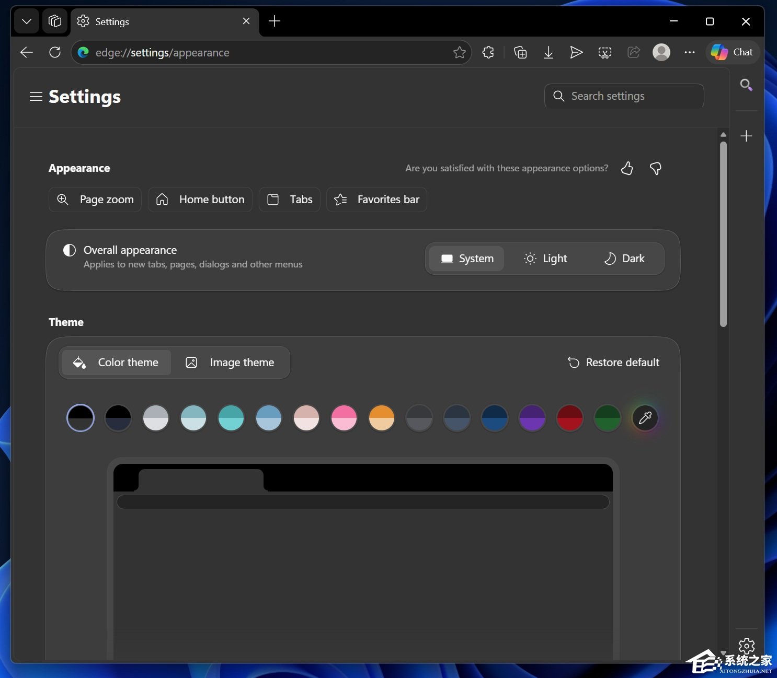The height and width of the screenshot is (678, 777).
Task: Close the Settings tab
Action: (x=246, y=21)
